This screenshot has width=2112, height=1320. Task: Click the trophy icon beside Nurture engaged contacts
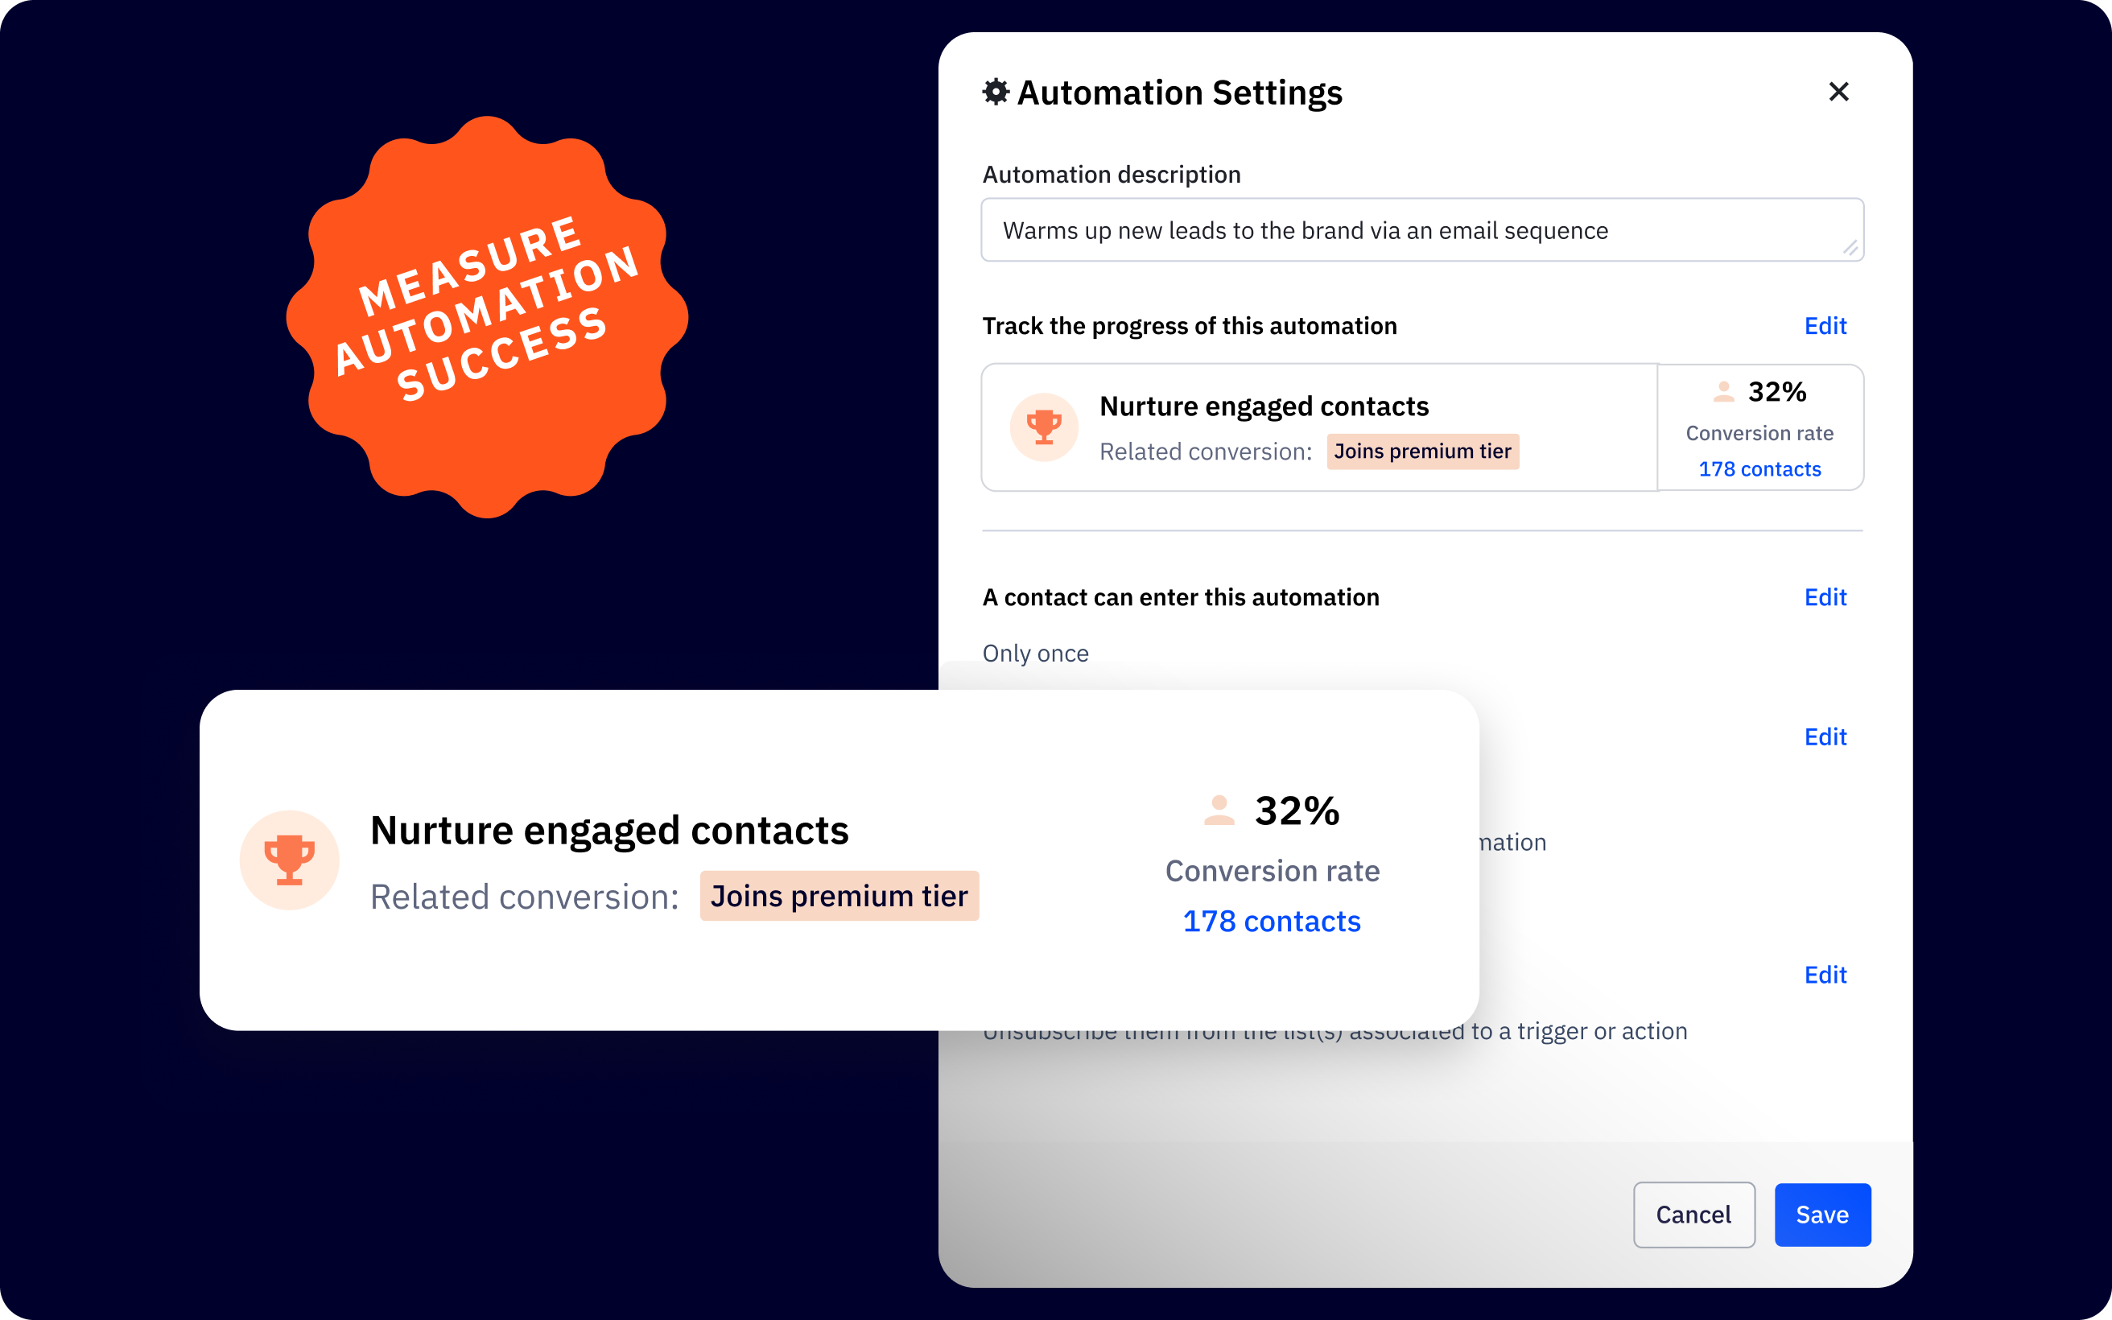(x=1044, y=427)
